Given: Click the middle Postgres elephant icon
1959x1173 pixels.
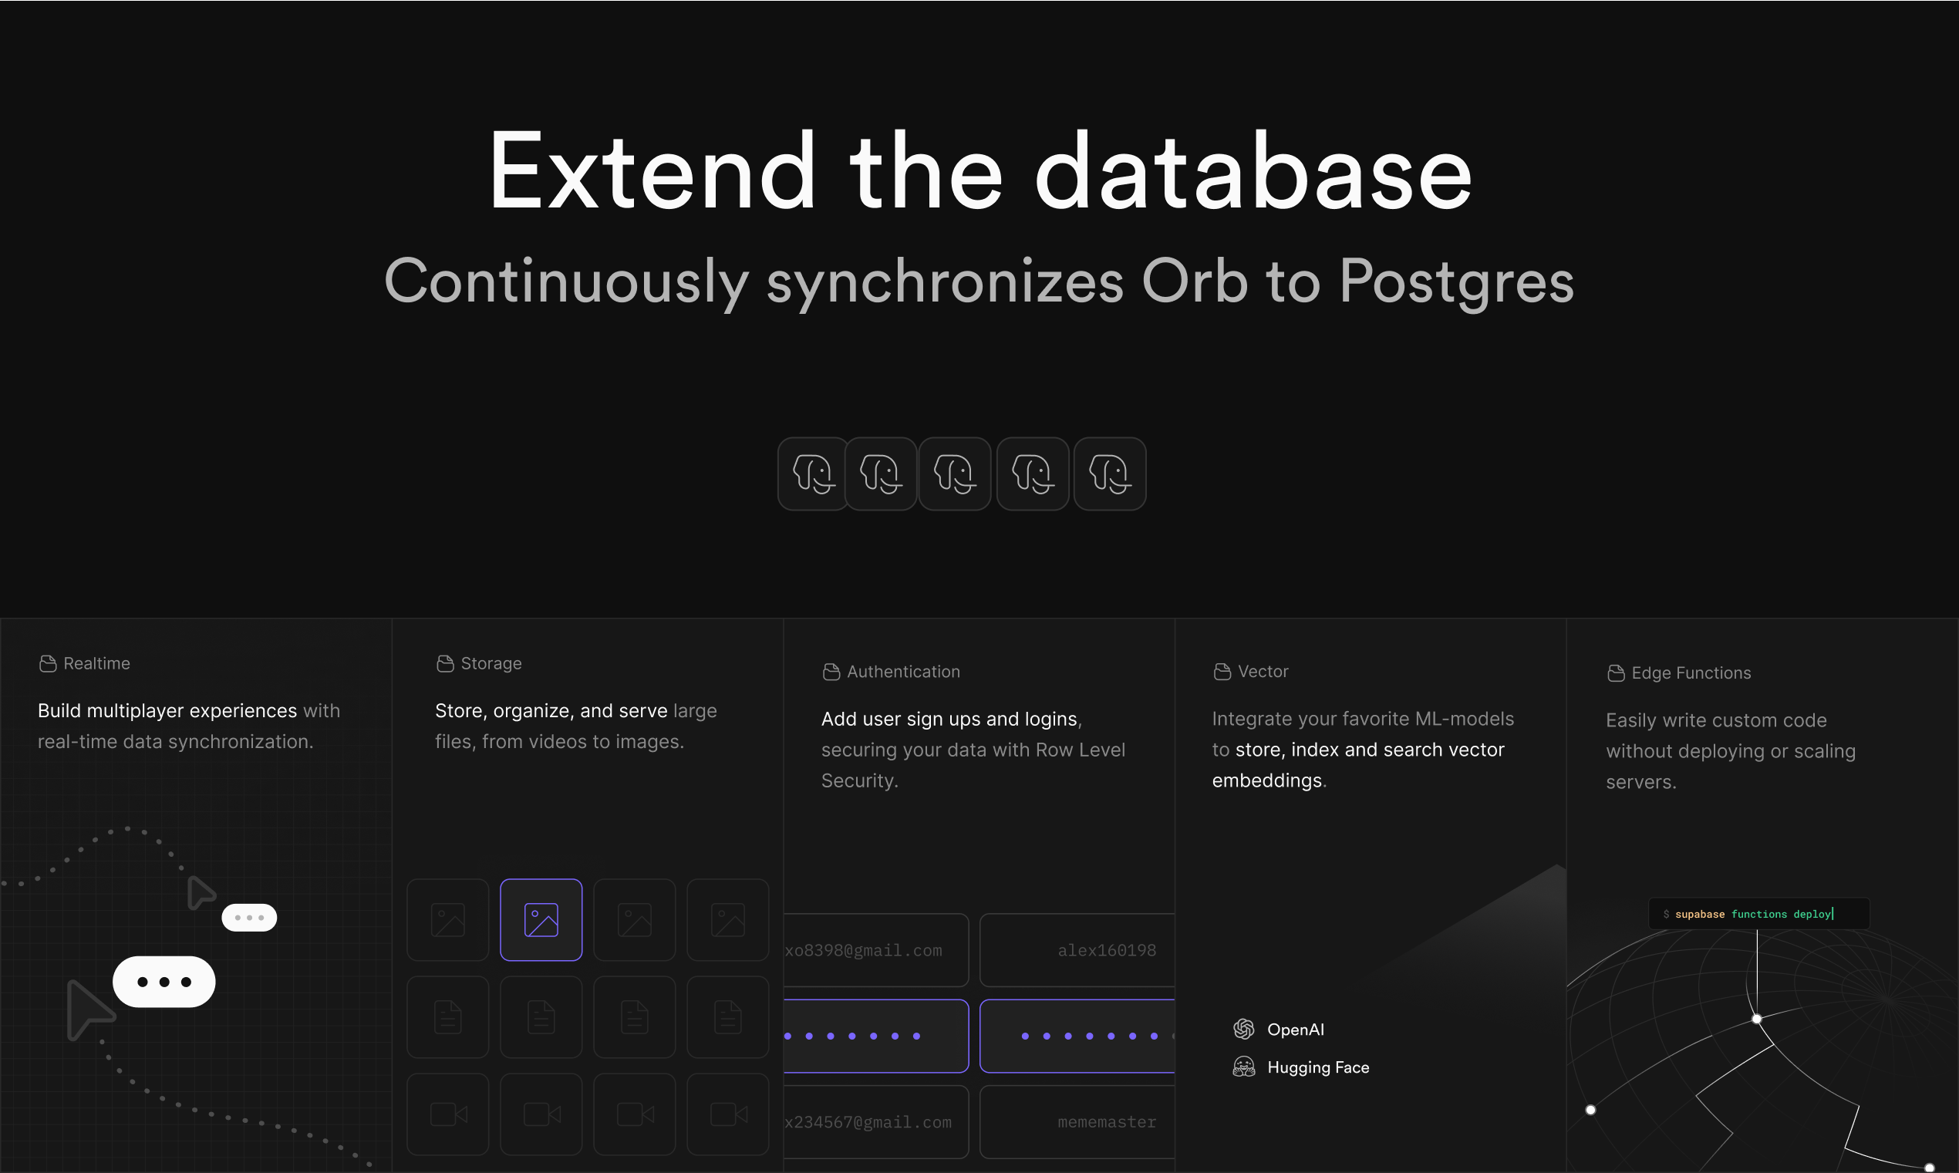Looking at the screenshot, I should [x=955, y=474].
